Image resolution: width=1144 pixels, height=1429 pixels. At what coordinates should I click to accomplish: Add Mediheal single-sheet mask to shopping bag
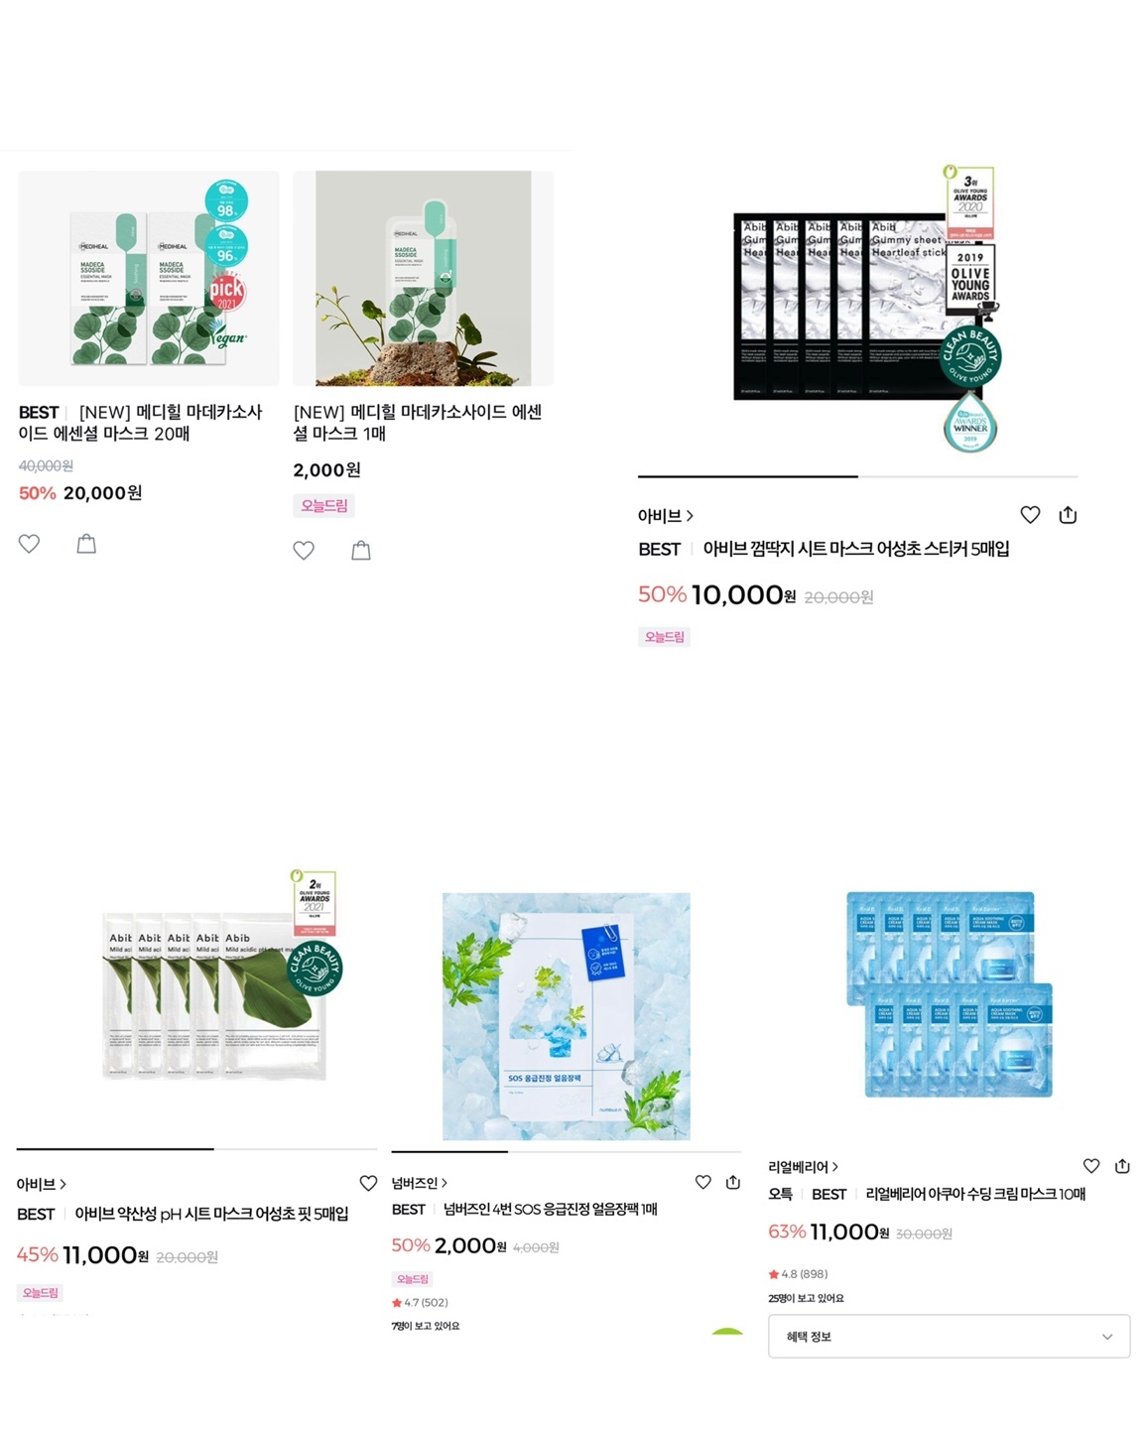361,550
